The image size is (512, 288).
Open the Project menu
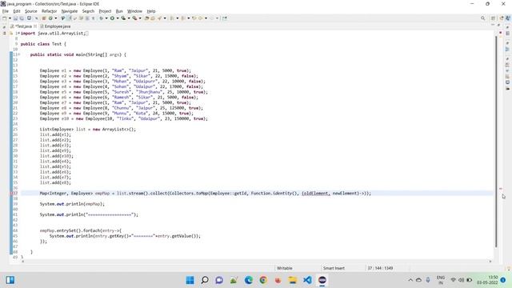point(105,11)
